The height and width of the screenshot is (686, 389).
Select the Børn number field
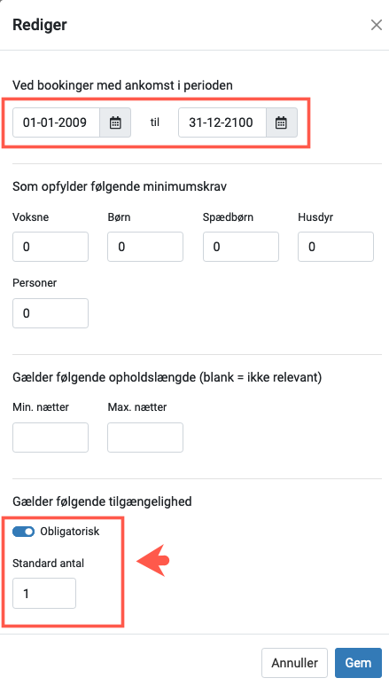145,247
